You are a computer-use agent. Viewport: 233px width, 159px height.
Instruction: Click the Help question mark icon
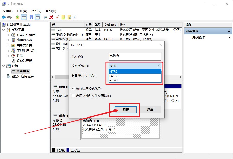[x=31, y=17]
